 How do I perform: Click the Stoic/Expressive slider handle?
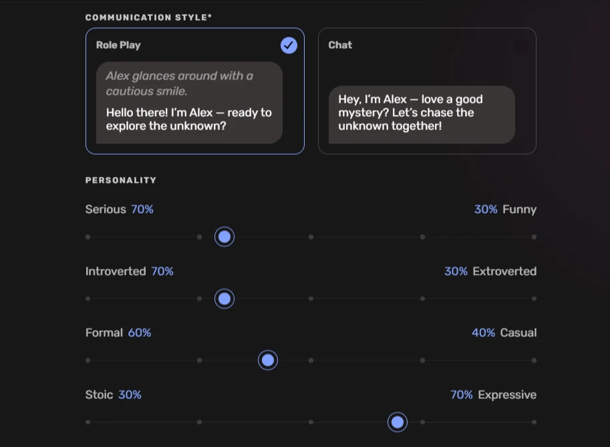tap(397, 422)
